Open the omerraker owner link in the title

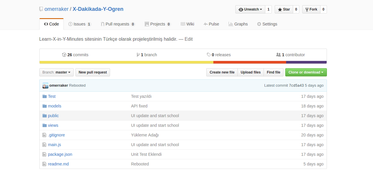point(56,9)
